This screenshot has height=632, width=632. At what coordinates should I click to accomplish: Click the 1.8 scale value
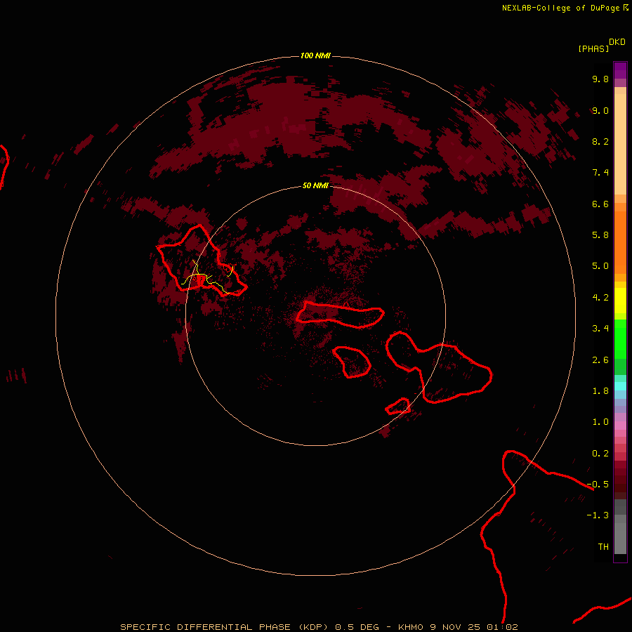[x=600, y=391]
